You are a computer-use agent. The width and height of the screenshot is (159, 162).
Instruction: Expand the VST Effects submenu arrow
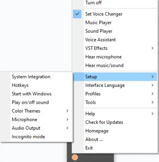[153, 48]
